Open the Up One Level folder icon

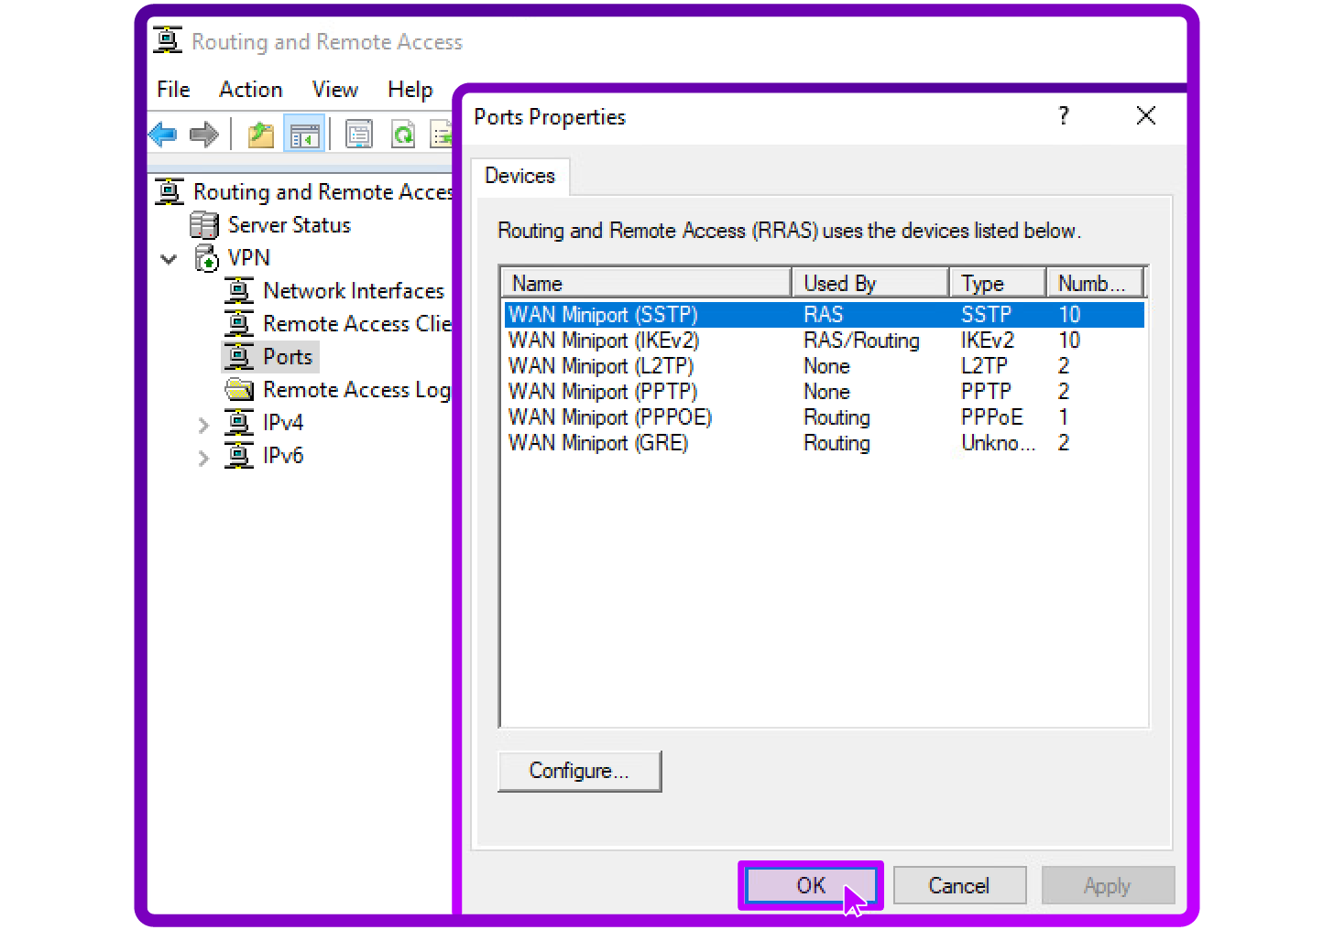260,134
